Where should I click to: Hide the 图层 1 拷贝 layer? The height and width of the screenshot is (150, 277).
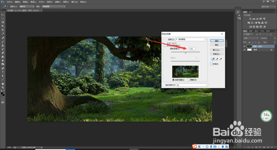pos(244,47)
